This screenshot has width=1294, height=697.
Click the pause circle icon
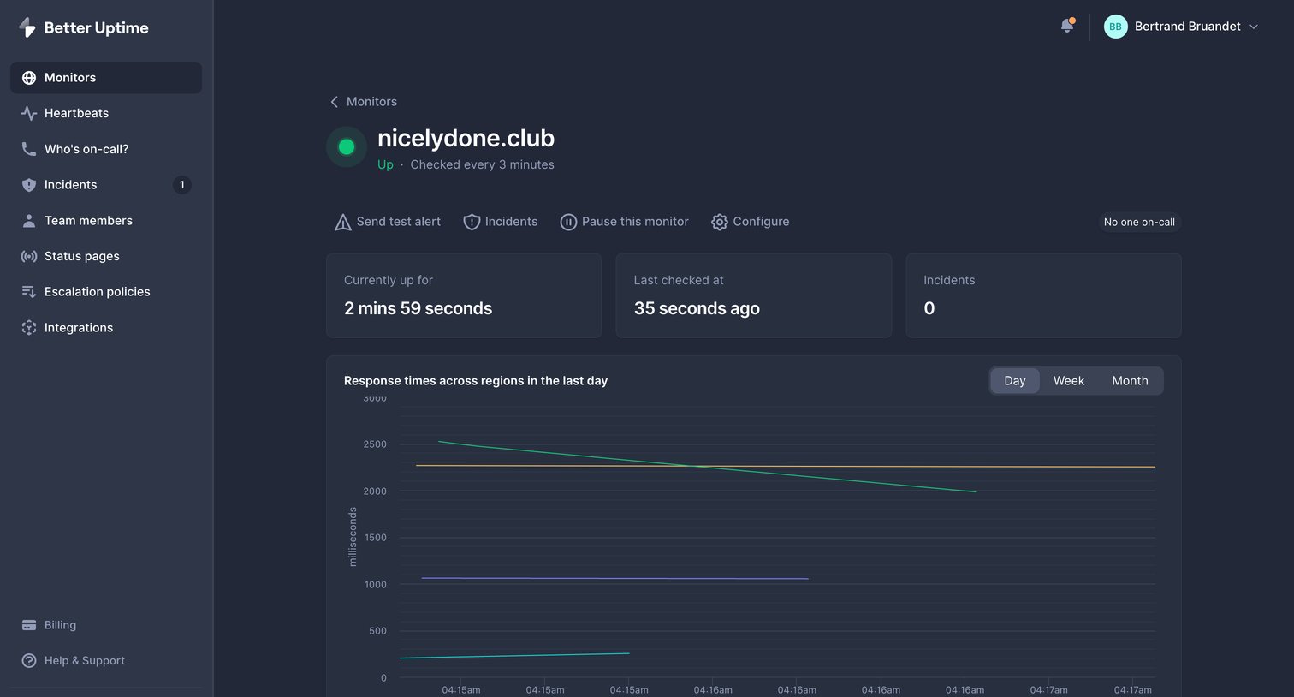coord(568,223)
